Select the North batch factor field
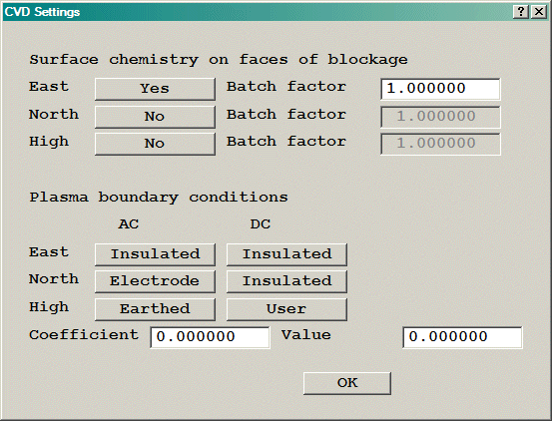This screenshot has width=552, height=421. pos(440,117)
